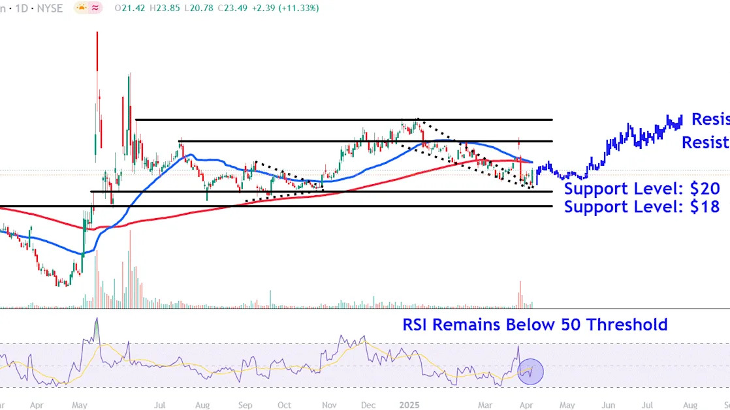This screenshot has height=410, width=730.
Task: Click the Mar label before Apr 2025
Action: tap(485, 405)
